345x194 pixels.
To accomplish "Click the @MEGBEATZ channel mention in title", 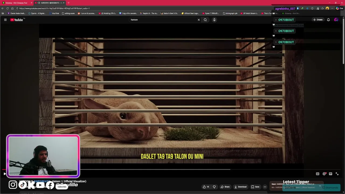I will pos(41,181).
